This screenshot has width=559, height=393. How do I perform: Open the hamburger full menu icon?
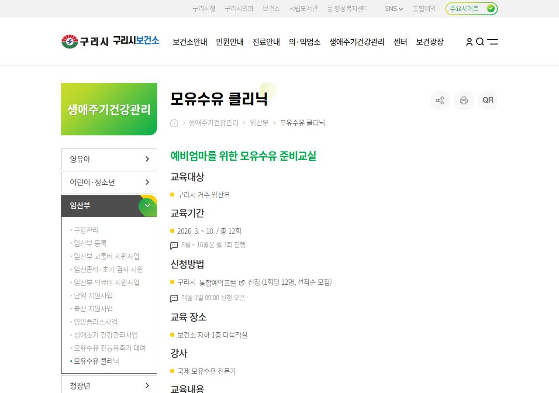tap(493, 42)
